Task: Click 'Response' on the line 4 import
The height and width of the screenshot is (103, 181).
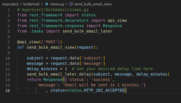Action: pyautogui.click(x=112, y=26)
